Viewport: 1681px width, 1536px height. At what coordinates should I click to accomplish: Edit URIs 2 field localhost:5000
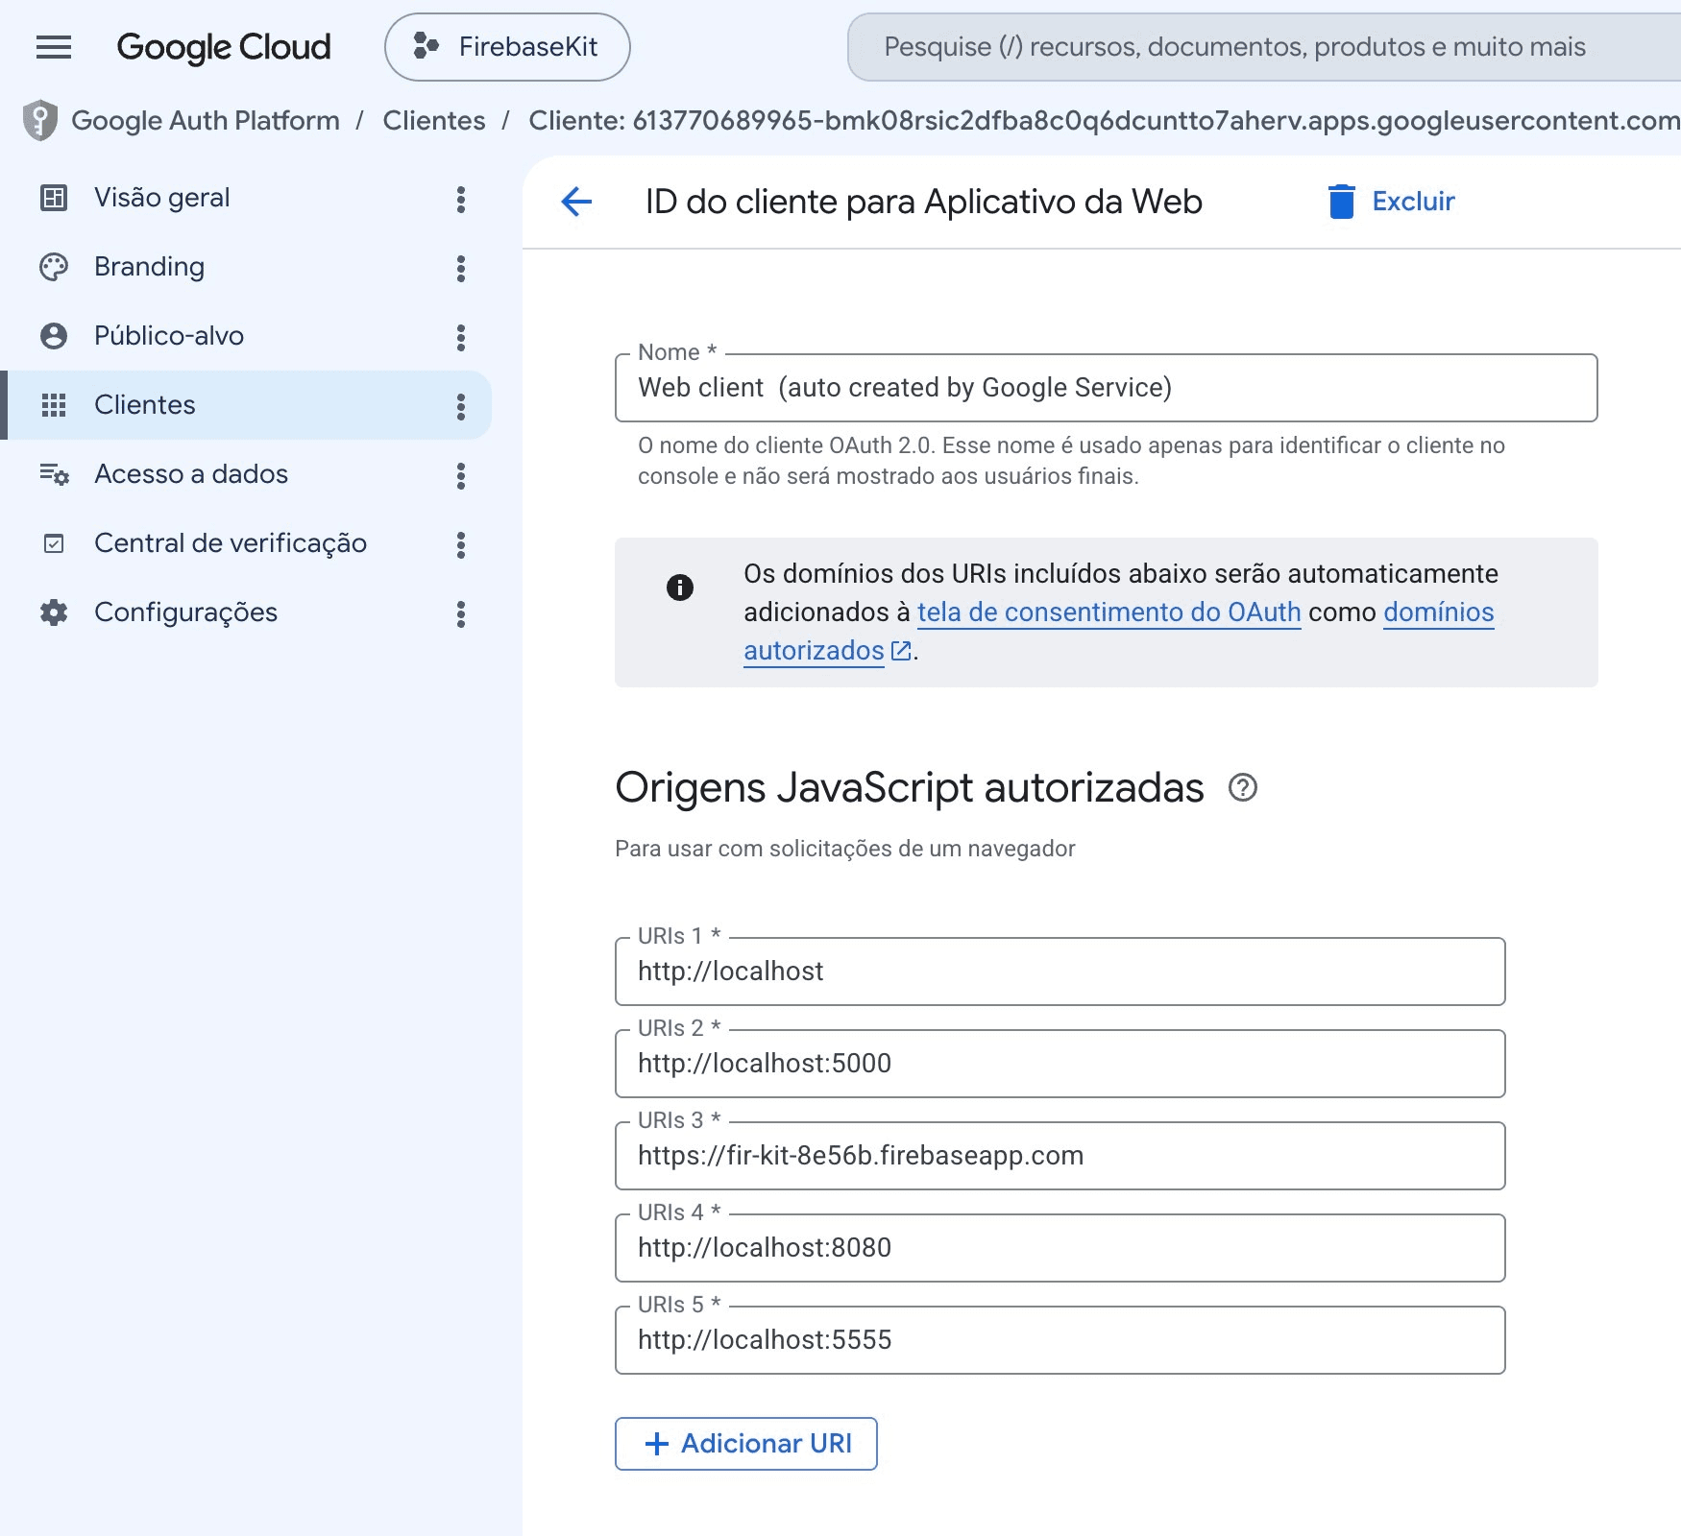tap(1060, 1064)
